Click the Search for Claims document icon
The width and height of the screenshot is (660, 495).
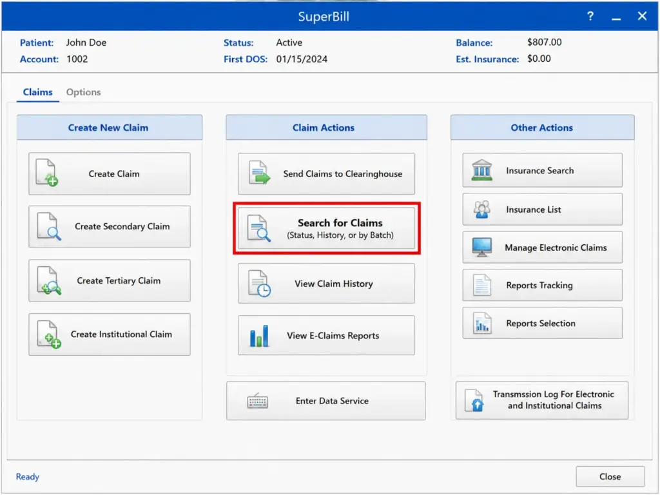259,228
